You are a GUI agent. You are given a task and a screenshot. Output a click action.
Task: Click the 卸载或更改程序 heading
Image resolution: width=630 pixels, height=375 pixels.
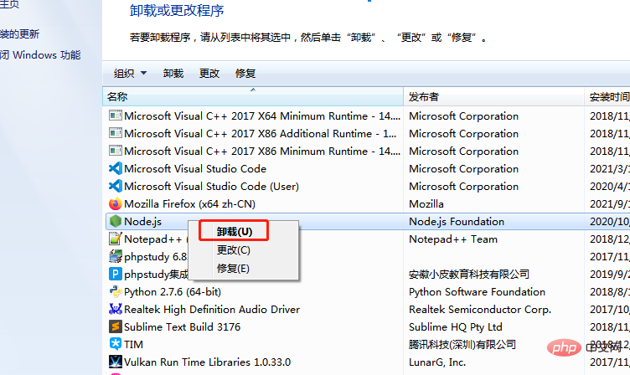coord(177,11)
